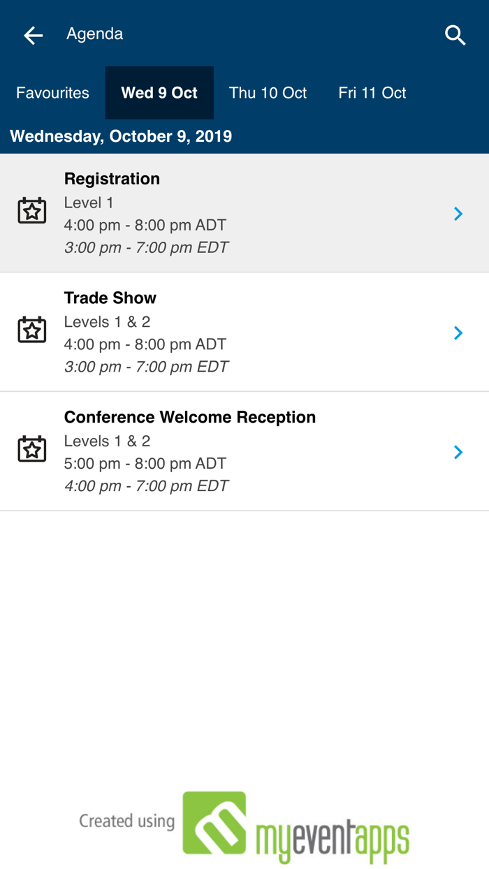
Task: Select the Wed 9 Oct tab
Action: (159, 93)
